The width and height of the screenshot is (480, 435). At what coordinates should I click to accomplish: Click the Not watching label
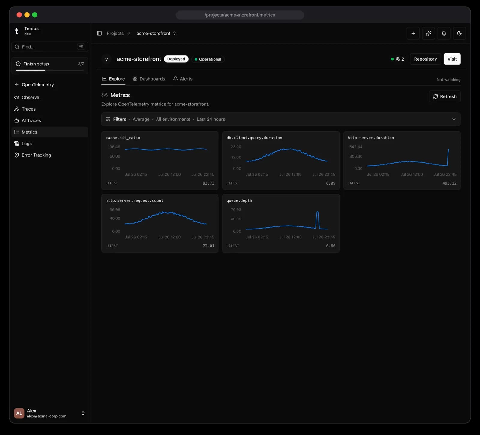[448, 80]
